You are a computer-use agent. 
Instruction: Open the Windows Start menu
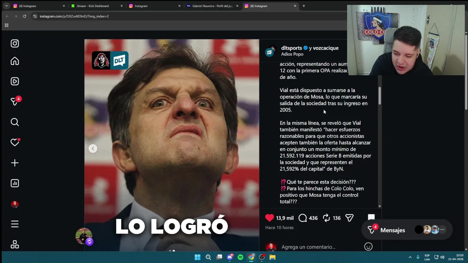(197, 257)
